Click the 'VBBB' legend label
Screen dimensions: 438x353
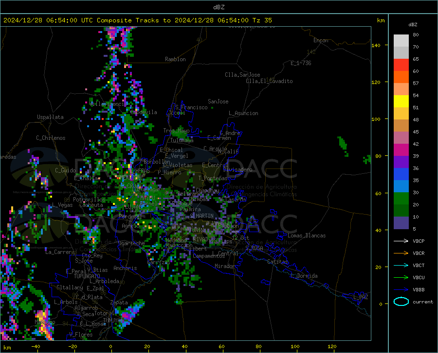pyautogui.click(x=419, y=290)
